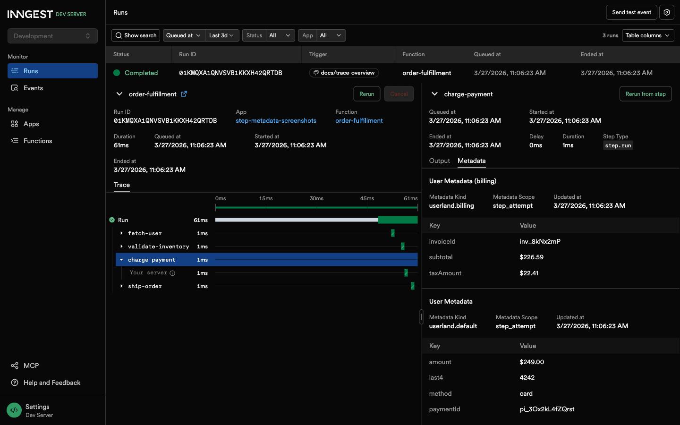The width and height of the screenshot is (680, 425).
Task: Click the taxAmount value $22.41
Action: point(529,273)
